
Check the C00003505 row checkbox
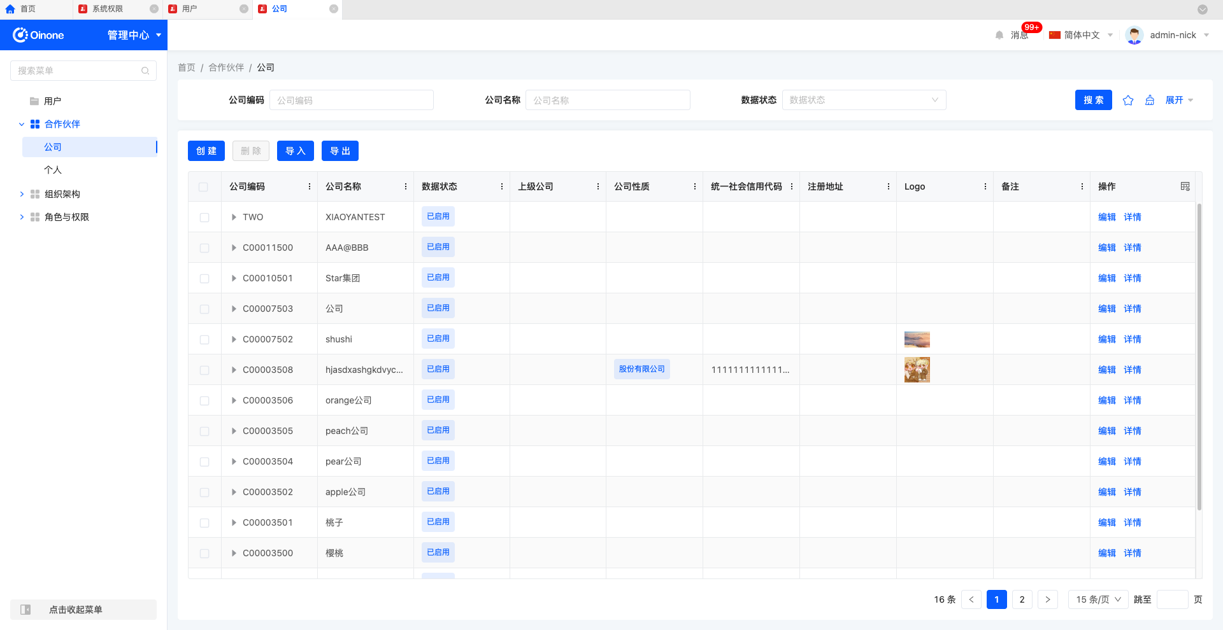(204, 431)
